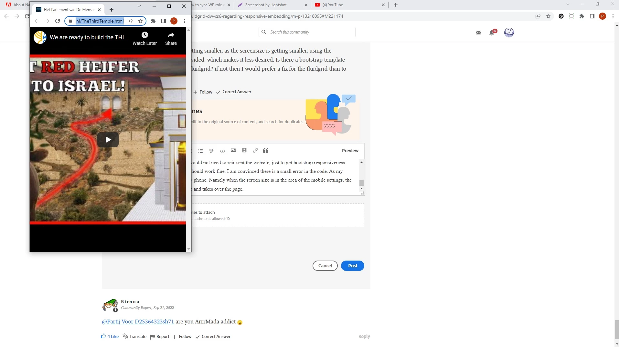Viewport: 619px width, 347px height.
Task: Open Chrome menu three dots in small window
Action: pos(184,21)
